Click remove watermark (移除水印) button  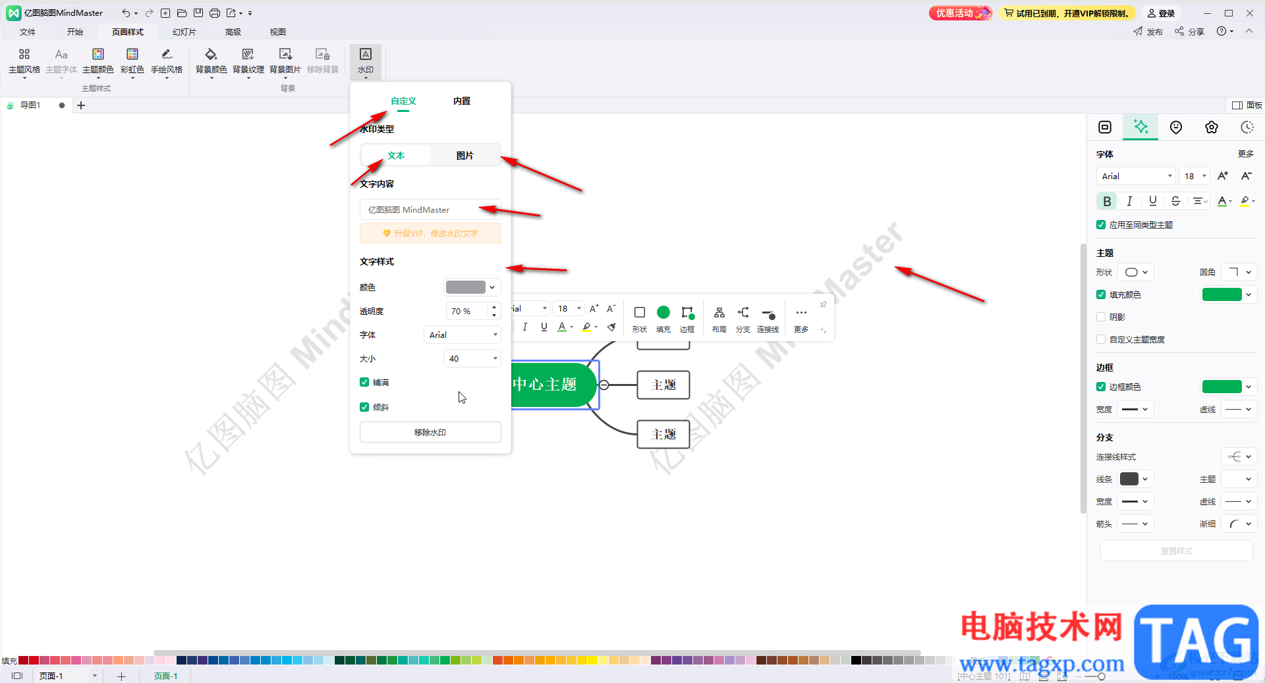coord(430,432)
